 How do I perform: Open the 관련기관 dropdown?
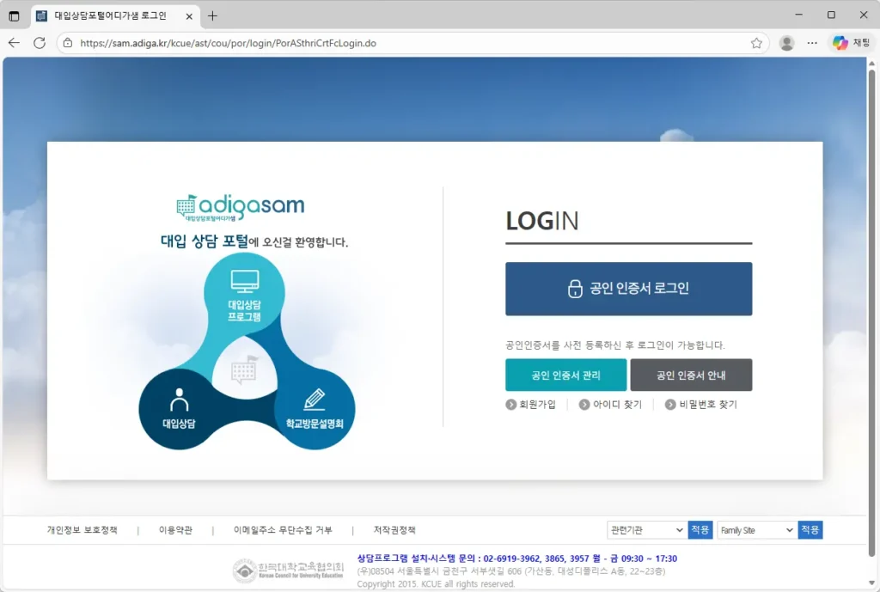645,530
